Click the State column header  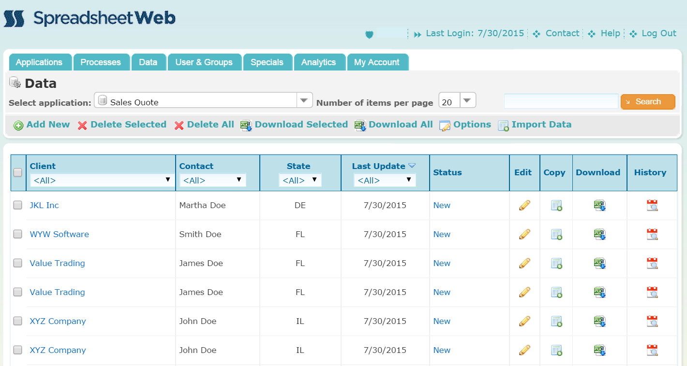[x=299, y=166]
